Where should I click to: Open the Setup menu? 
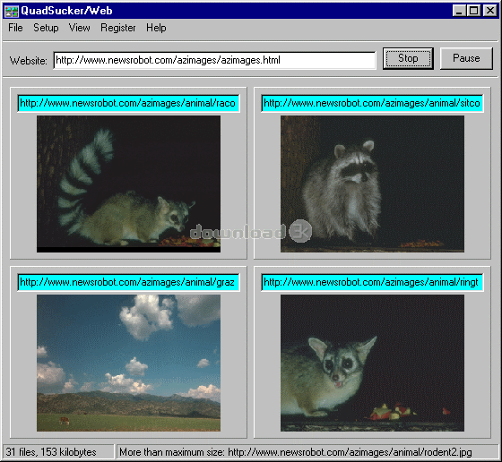(x=46, y=28)
